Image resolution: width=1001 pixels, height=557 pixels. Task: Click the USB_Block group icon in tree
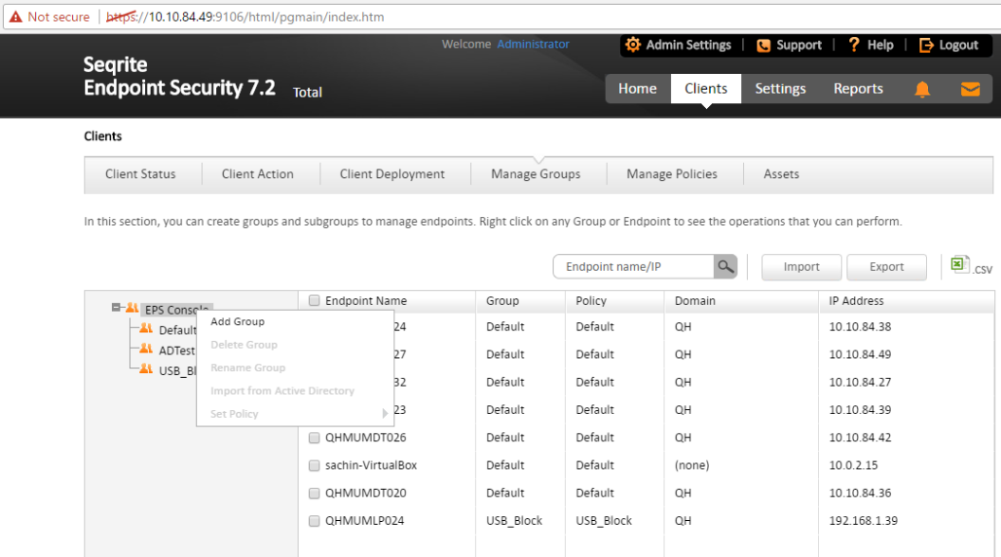[146, 369]
